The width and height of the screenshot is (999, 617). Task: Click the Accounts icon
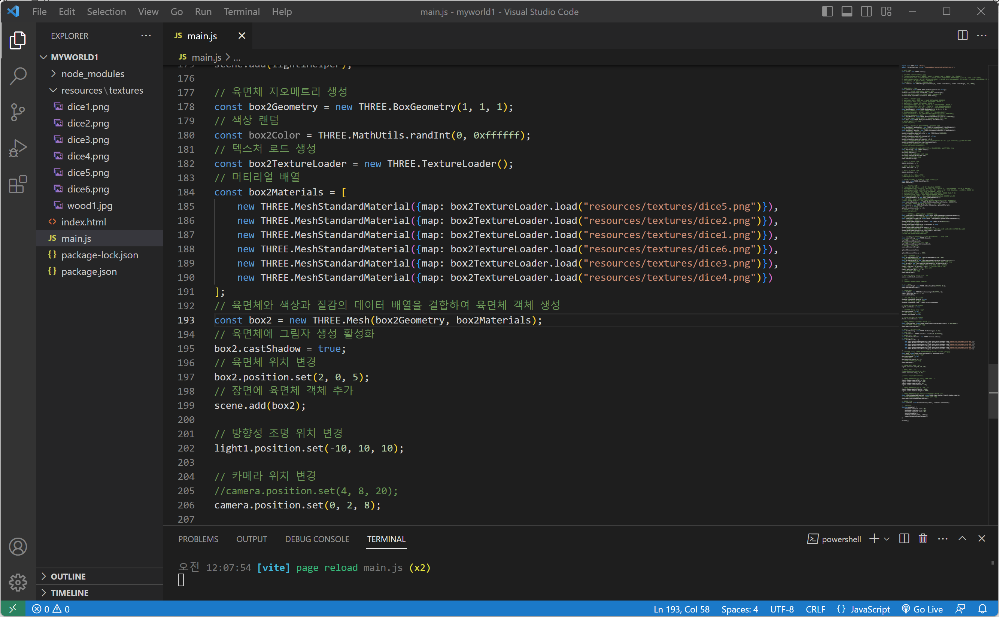[x=18, y=546]
